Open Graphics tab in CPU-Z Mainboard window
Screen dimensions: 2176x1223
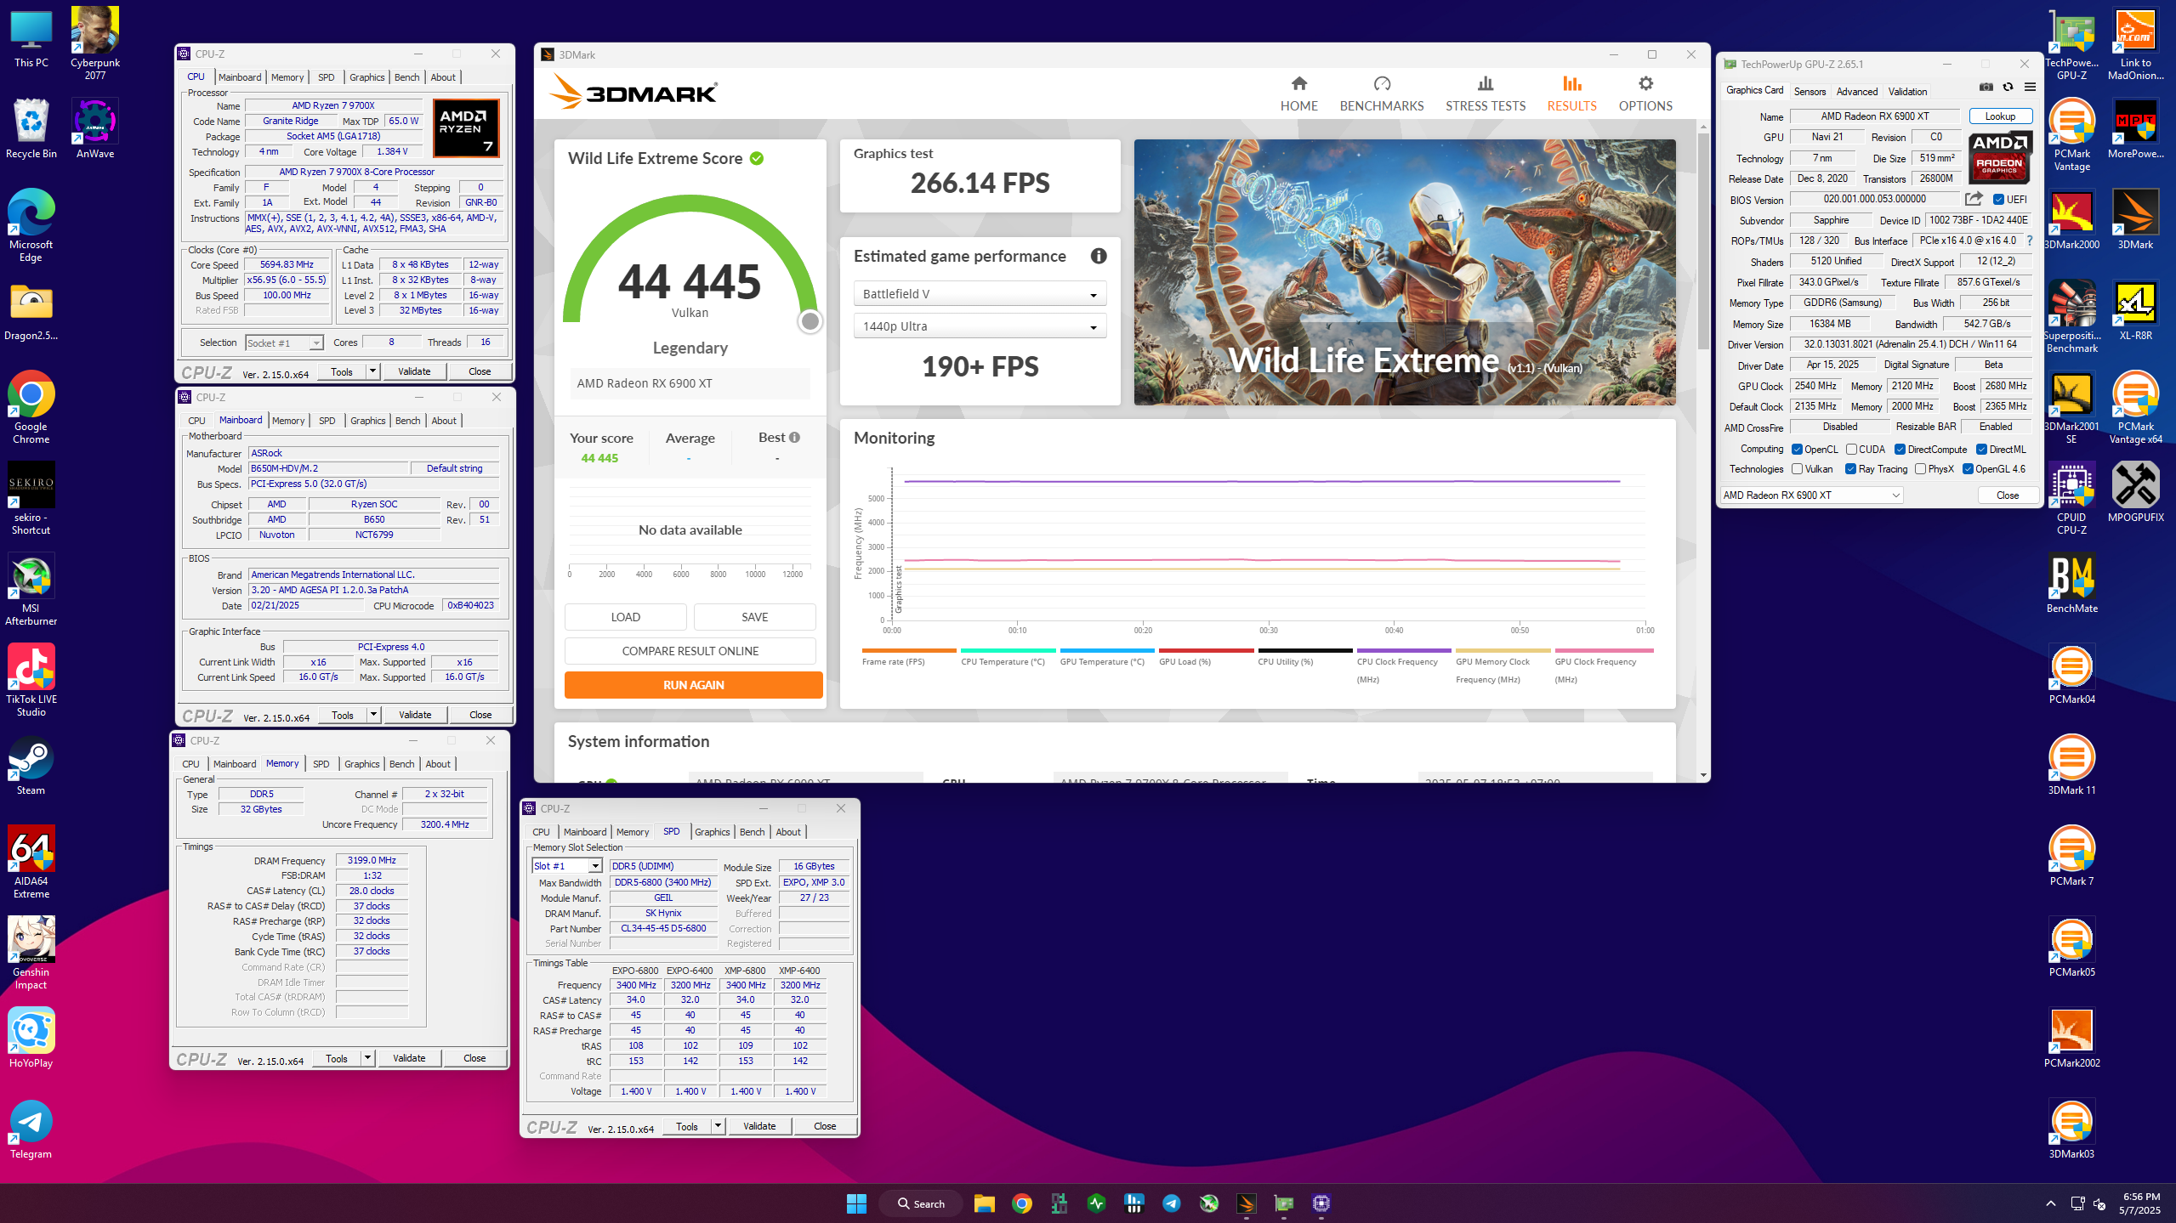[x=367, y=421]
